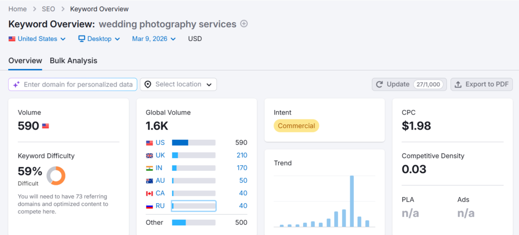Click the sparkle icon in domain field

[x=16, y=85]
